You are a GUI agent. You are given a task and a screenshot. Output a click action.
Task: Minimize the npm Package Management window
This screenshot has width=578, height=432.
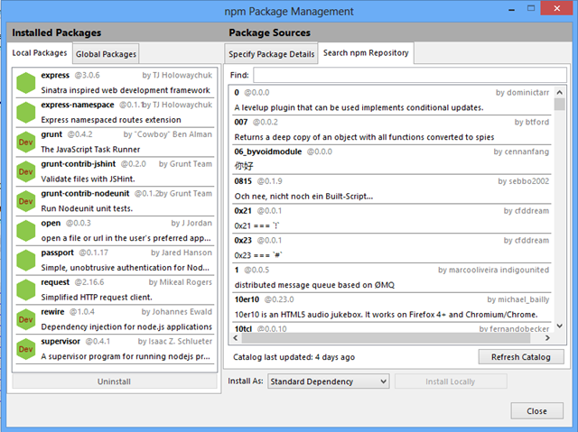tap(512, 10)
